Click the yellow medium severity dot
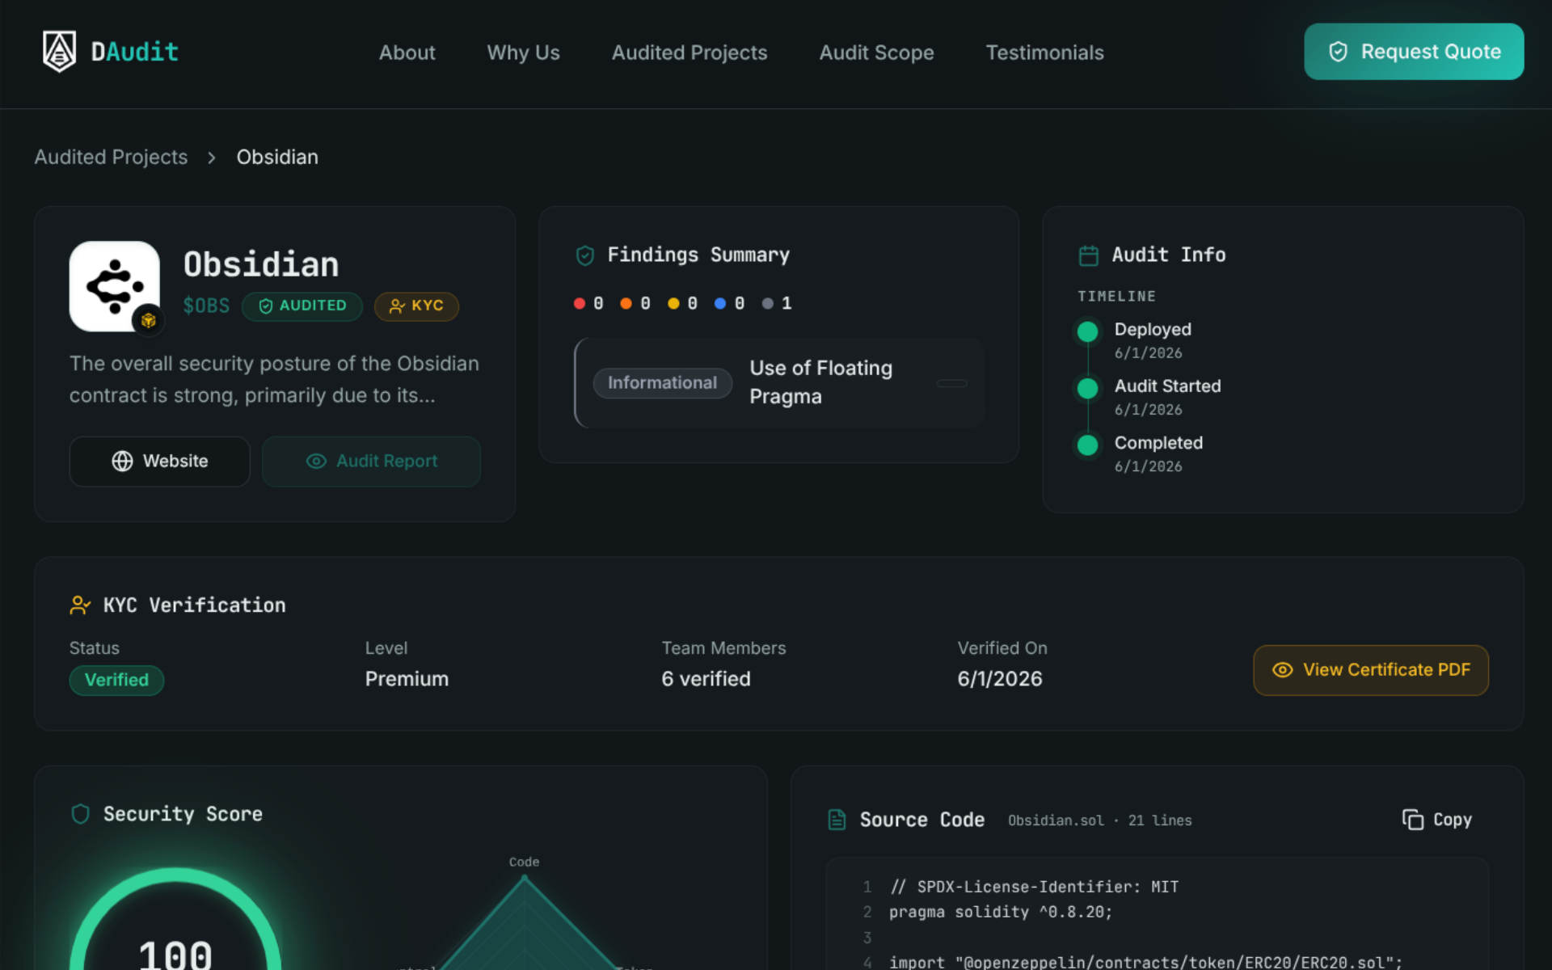The height and width of the screenshot is (970, 1552). (673, 303)
